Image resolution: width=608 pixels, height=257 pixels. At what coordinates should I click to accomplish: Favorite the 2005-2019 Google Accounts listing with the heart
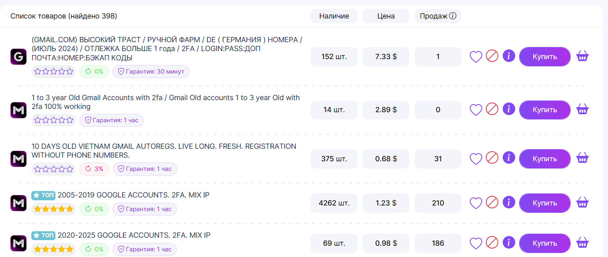(x=476, y=203)
